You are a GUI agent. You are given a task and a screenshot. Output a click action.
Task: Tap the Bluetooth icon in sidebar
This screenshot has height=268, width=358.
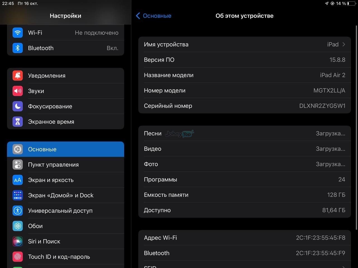click(x=18, y=48)
